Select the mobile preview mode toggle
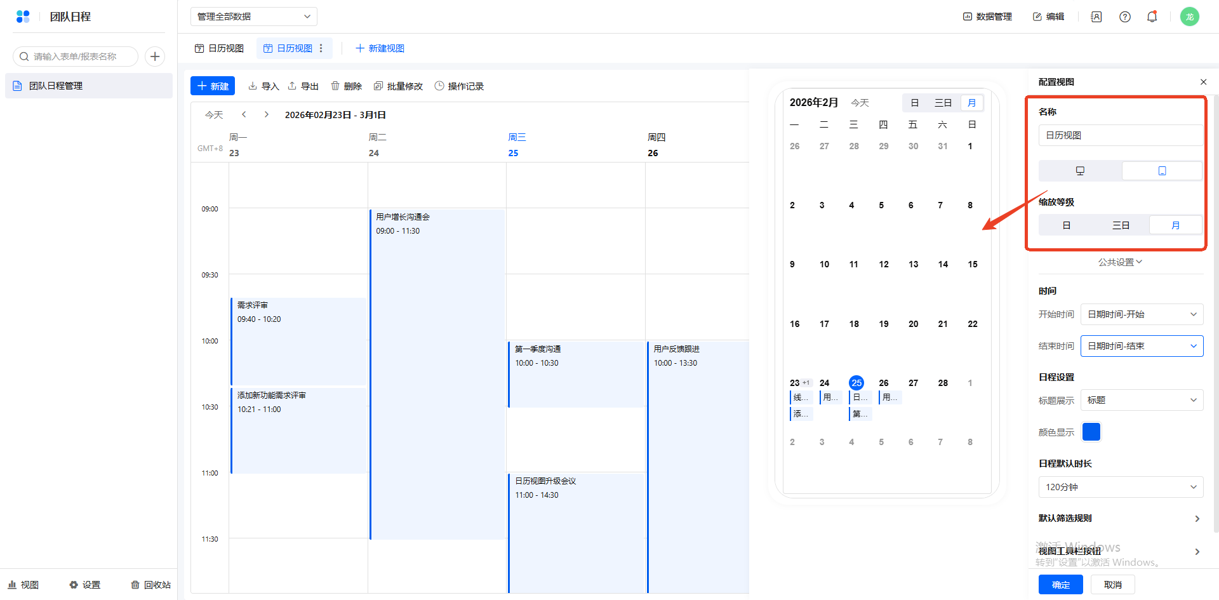 [1162, 171]
